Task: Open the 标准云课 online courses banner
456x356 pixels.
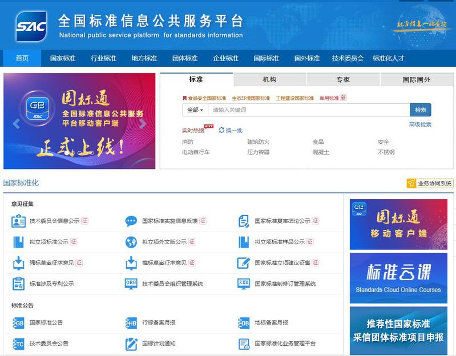Action: point(398,278)
